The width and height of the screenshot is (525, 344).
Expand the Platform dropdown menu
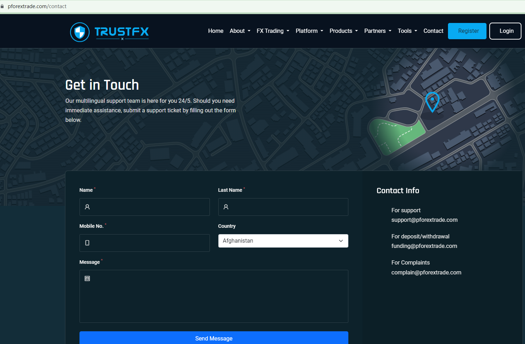click(x=309, y=31)
